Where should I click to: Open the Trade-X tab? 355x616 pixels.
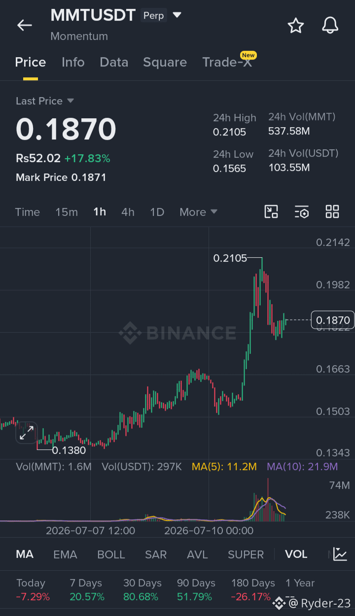tap(227, 62)
